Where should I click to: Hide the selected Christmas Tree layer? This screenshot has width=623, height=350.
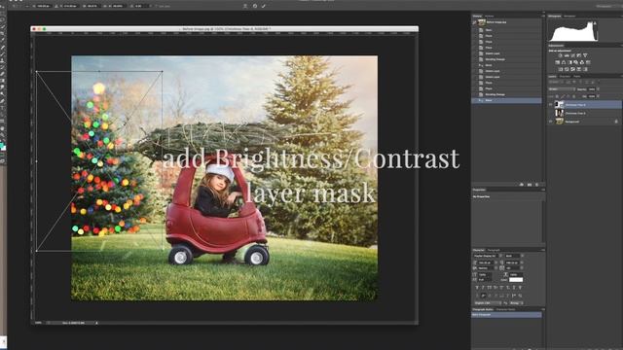pos(550,105)
